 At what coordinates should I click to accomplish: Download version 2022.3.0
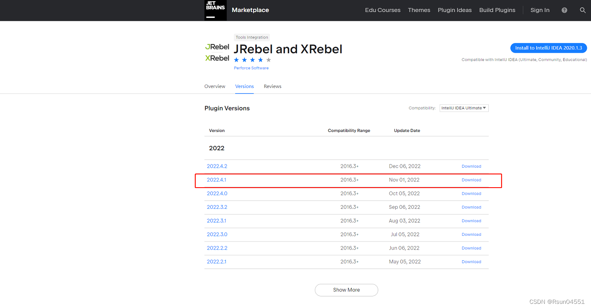click(x=471, y=235)
